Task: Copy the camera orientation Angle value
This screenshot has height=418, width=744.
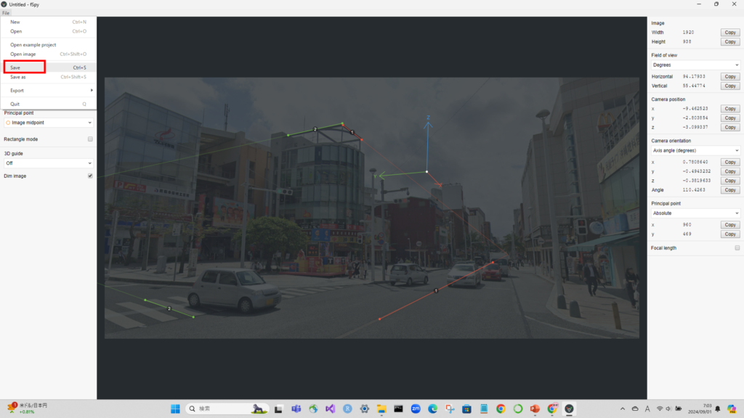Action: click(729, 190)
